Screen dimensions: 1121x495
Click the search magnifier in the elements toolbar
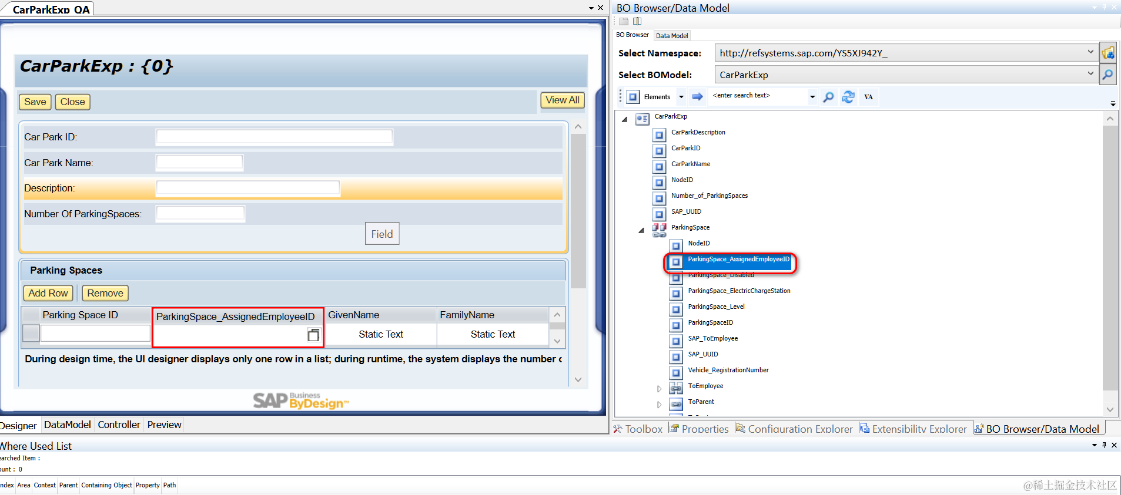coord(828,97)
